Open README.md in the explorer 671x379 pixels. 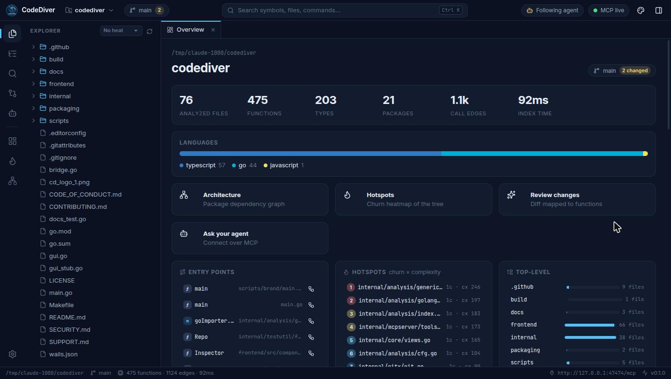pyautogui.click(x=94, y=317)
